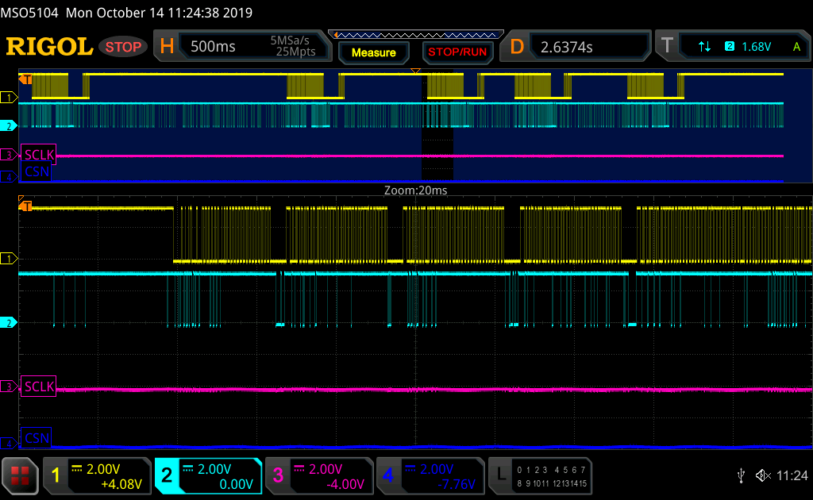Screen dimensions: 813x500
Task: Click the channel 1 ground marker in overview
Action: pos(9,97)
